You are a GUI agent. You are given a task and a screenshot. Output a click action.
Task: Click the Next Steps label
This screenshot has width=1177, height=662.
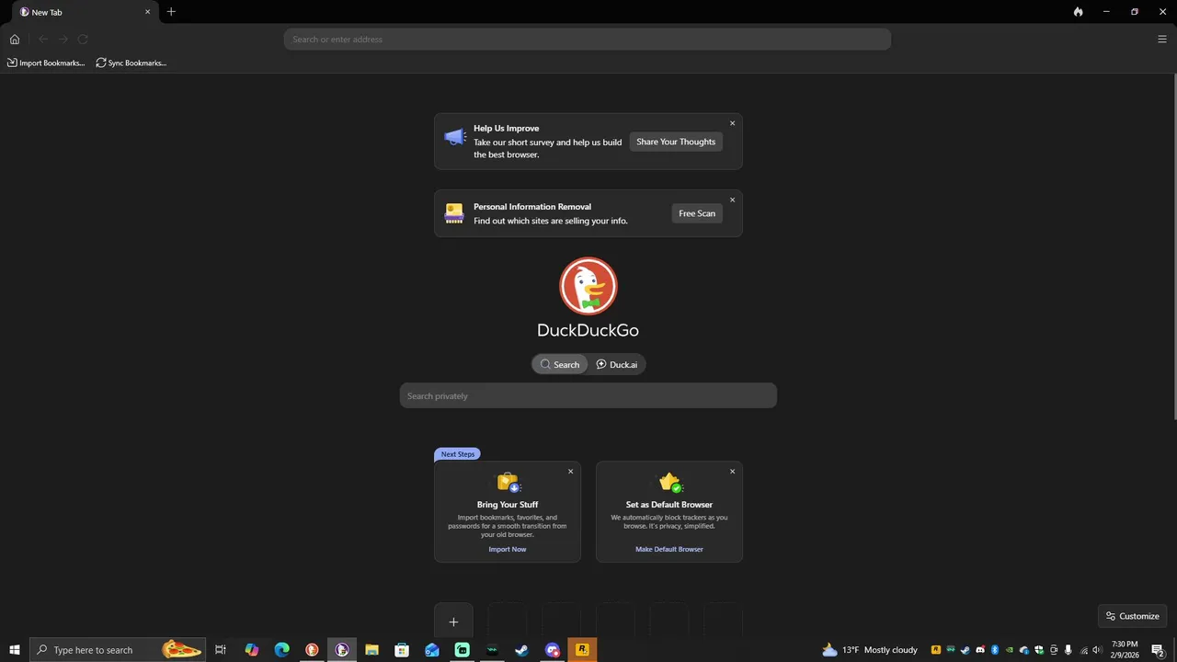click(457, 454)
